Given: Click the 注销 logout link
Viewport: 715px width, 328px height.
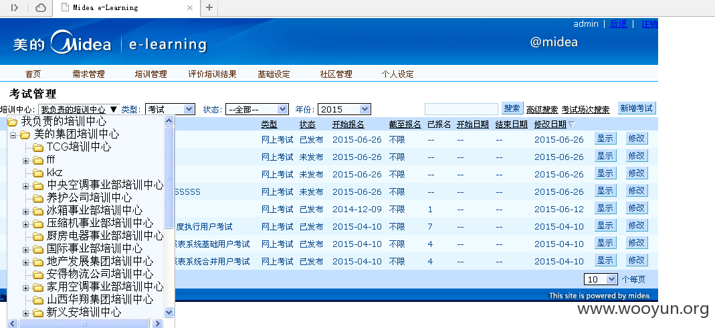Looking at the screenshot, I should (x=650, y=24).
